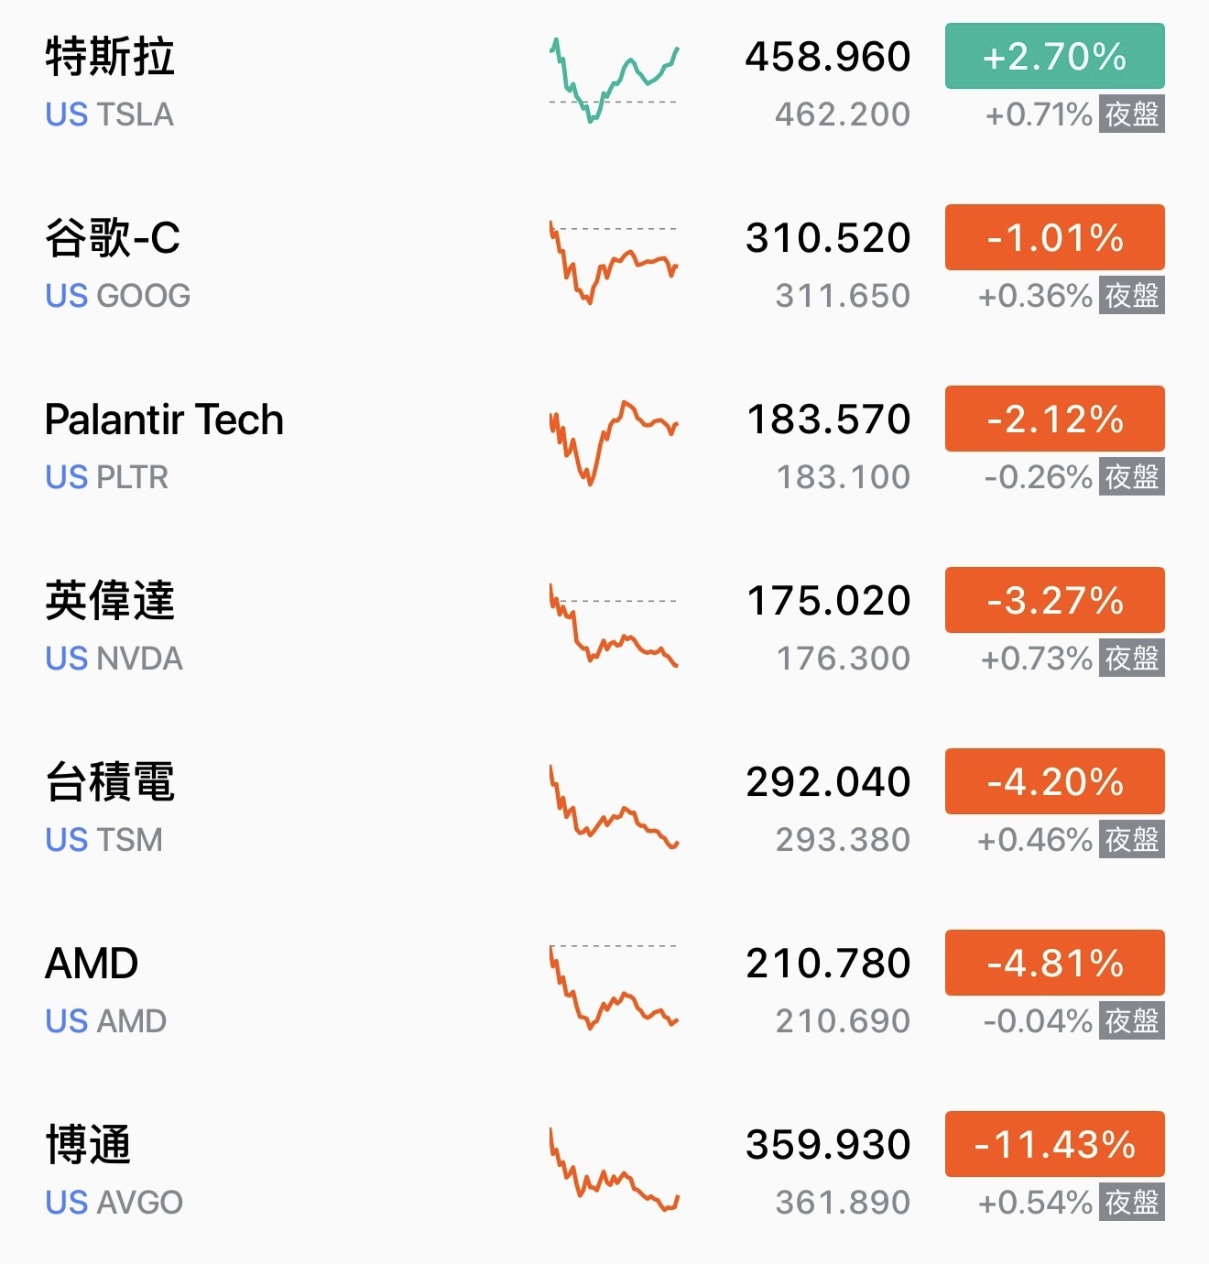Open the 谷歌-C GOOG stock name
1209x1264 pixels.
[113, 238]
